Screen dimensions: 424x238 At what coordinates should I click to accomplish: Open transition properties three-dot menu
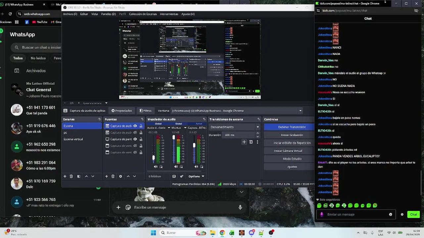pyautogui.click(x=257, y=142)
